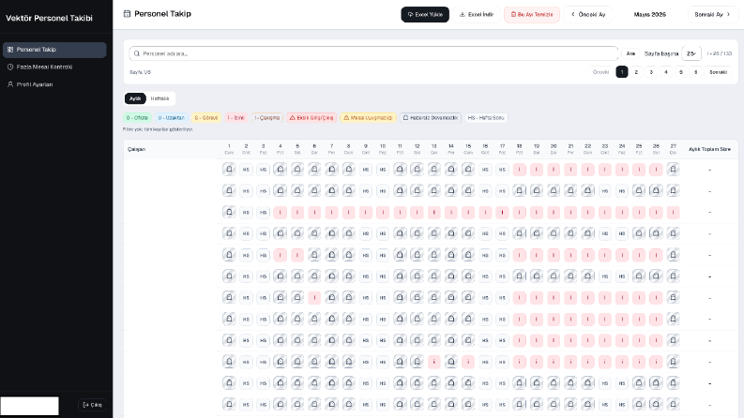Go to pagination page 2
The image size is (744, 418).
coord(636,72)
